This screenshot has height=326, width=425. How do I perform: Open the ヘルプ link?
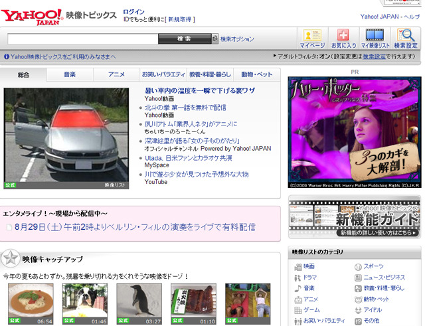[x=412, y=17]
